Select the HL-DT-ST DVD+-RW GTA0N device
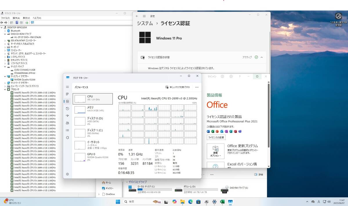This screenshot has height=206, width=348. click(x=28, y=37)
